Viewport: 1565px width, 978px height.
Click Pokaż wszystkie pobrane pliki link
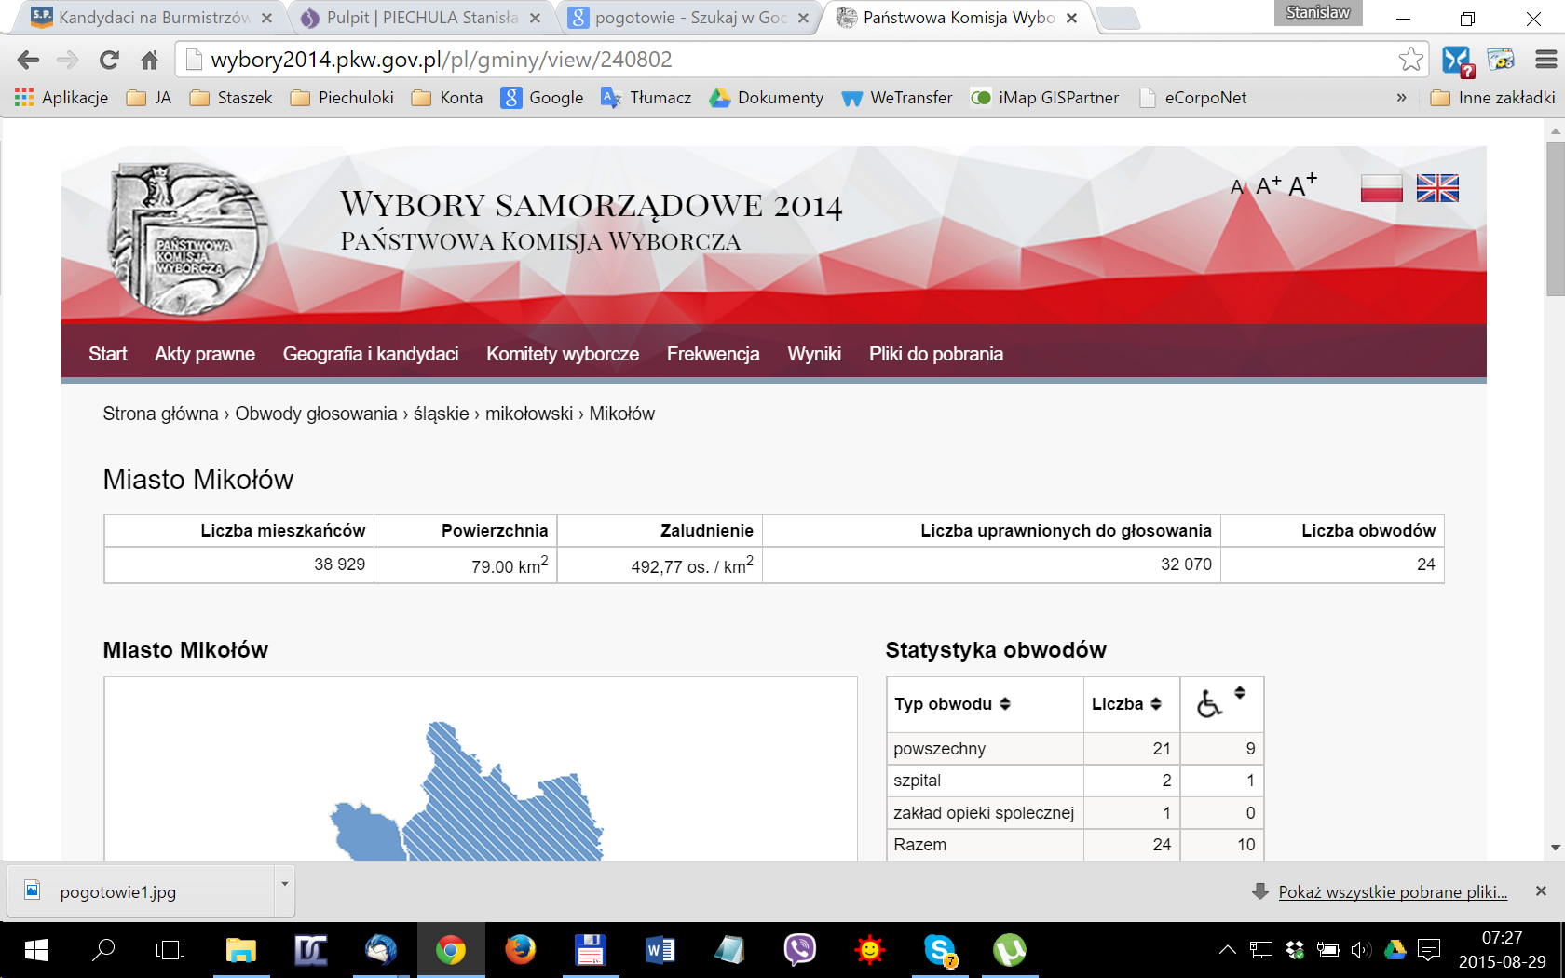point(1392,892)
